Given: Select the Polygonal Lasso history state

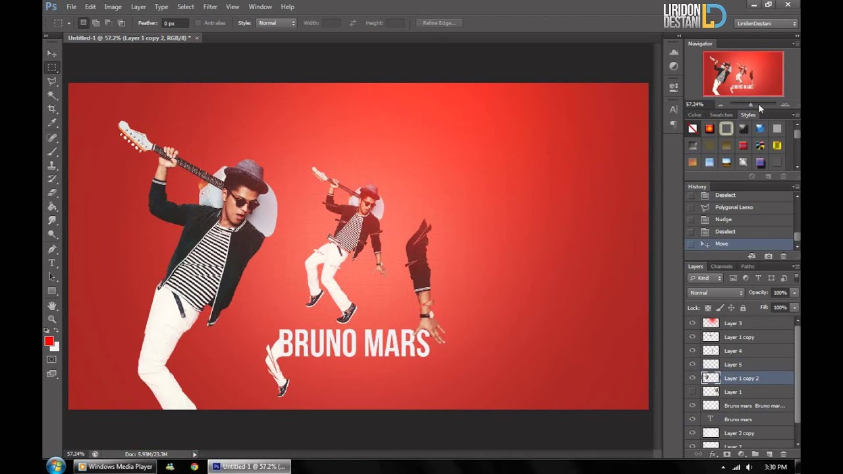Looking at the screenshot, I should coord(740,207).
